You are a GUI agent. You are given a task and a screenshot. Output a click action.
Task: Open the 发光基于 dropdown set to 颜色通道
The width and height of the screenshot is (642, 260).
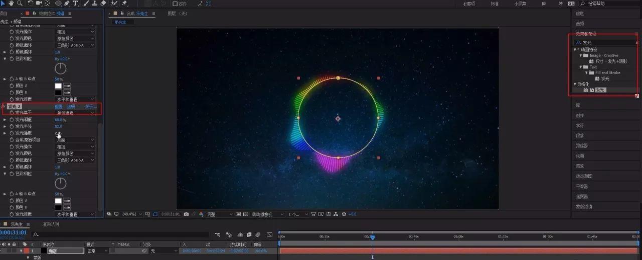coord(75,113)
